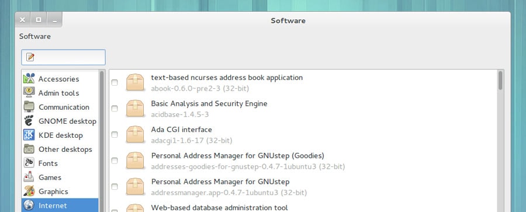Mark the addresses-goodies-for-gnustep checkbox
526x212 pixels.
pos(115,161)
